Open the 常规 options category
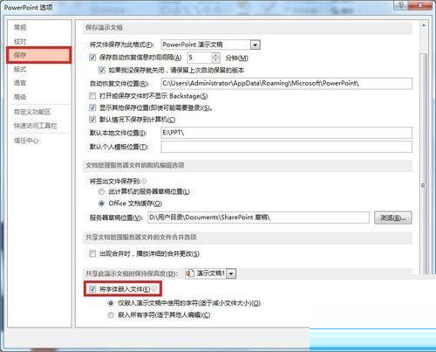Viewport: 436px width, 352px height. coord(20,28)
